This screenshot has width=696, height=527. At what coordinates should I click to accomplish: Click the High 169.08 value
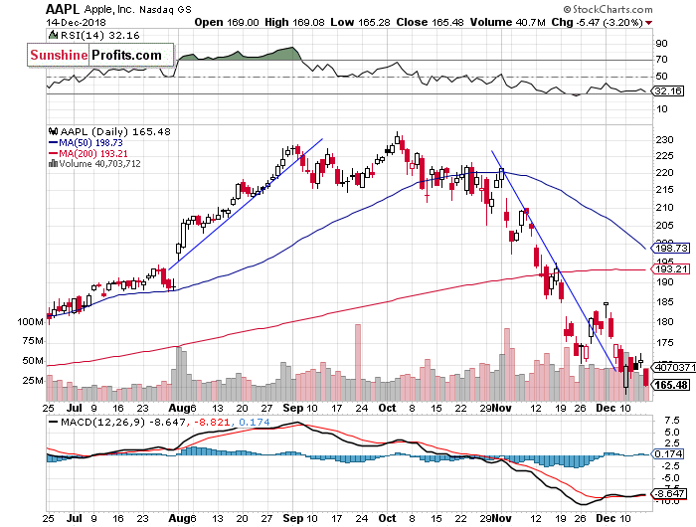click(x=294, y=22)
